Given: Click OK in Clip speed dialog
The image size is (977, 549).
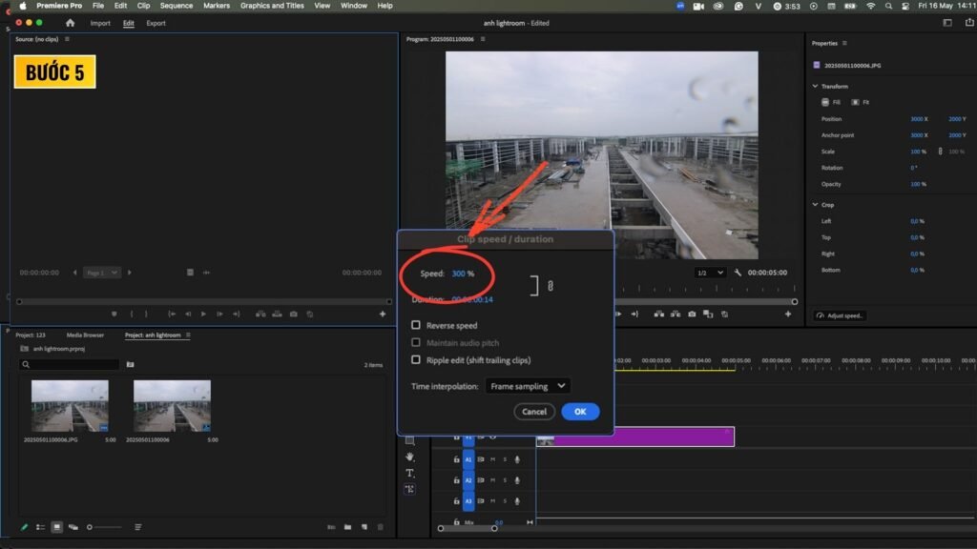Looking at the screenshot, I should [x=580, y=412].
